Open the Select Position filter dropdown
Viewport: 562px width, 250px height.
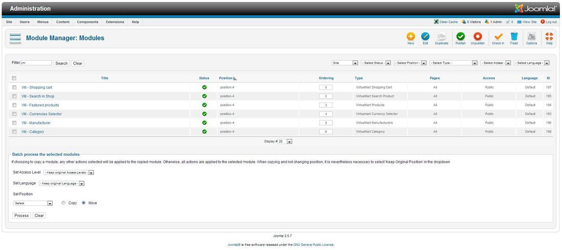[410, 63]
